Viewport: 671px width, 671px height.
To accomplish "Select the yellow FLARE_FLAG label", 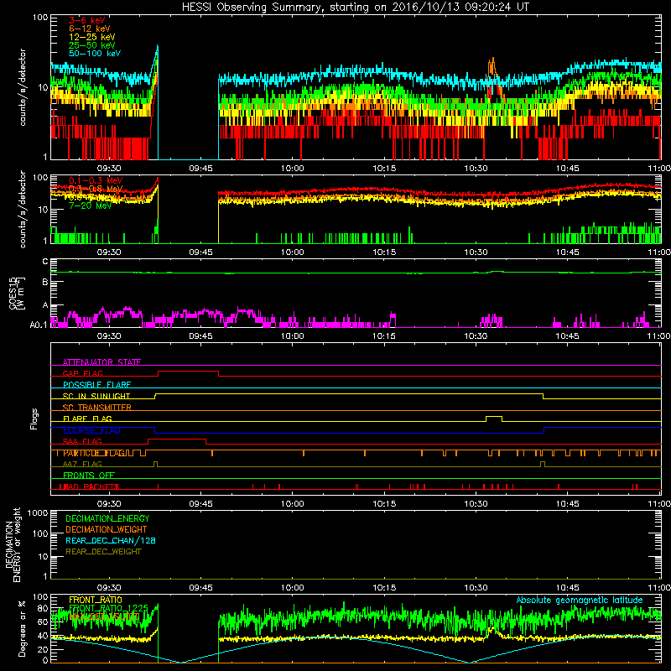I will (x=87, y=419).
